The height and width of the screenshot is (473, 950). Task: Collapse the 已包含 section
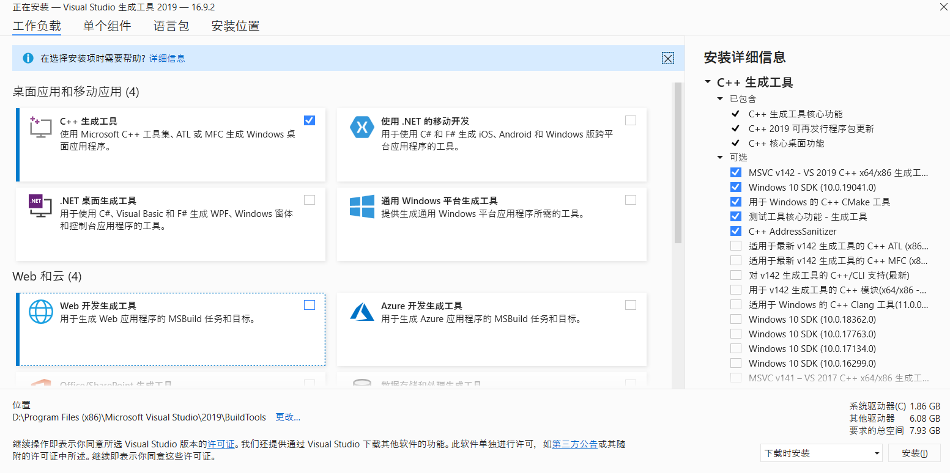pos(720,98)
